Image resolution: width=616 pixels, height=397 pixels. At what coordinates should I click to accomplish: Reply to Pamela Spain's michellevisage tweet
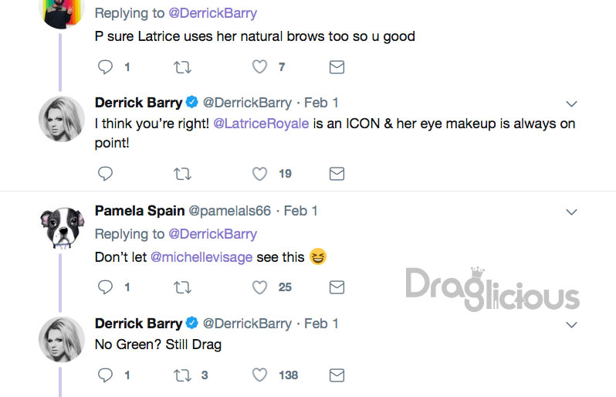(x=105, y=287)
